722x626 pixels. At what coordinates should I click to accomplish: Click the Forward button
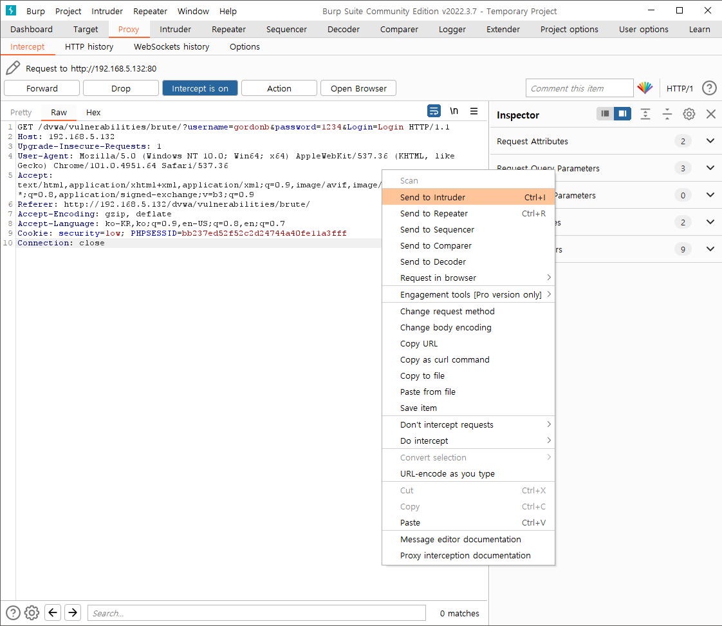pyautogui.click(x=42, y=88)
